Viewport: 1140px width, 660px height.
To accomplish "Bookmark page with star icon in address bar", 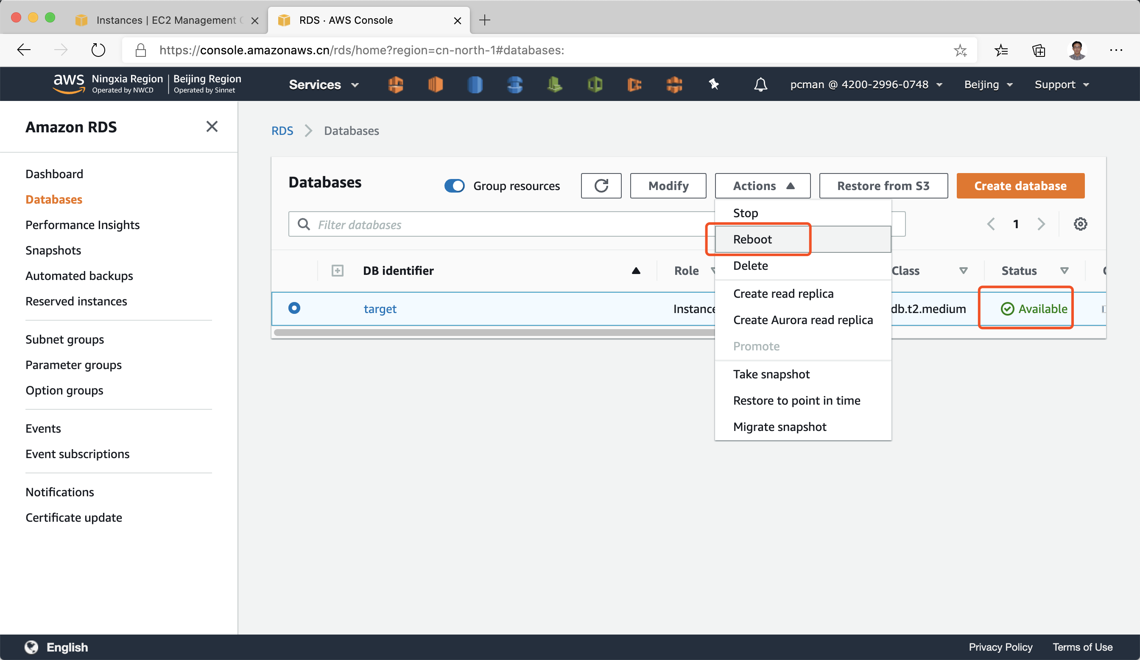I will (959, 50).
